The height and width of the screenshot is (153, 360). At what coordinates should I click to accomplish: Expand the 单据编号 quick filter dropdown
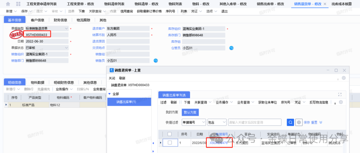pyautogui.click(x=203, y=122)
